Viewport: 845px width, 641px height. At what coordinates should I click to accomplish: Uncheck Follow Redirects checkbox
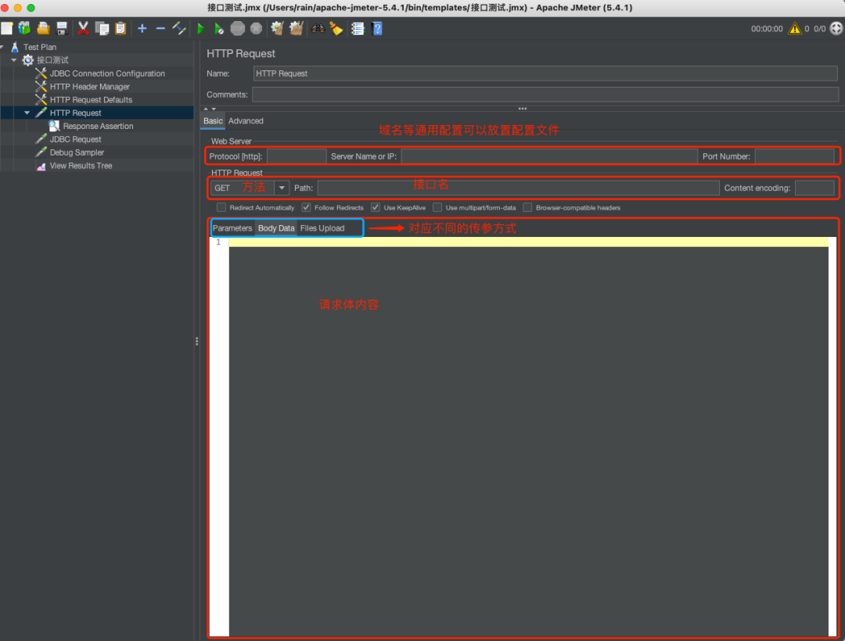point(307,208)
